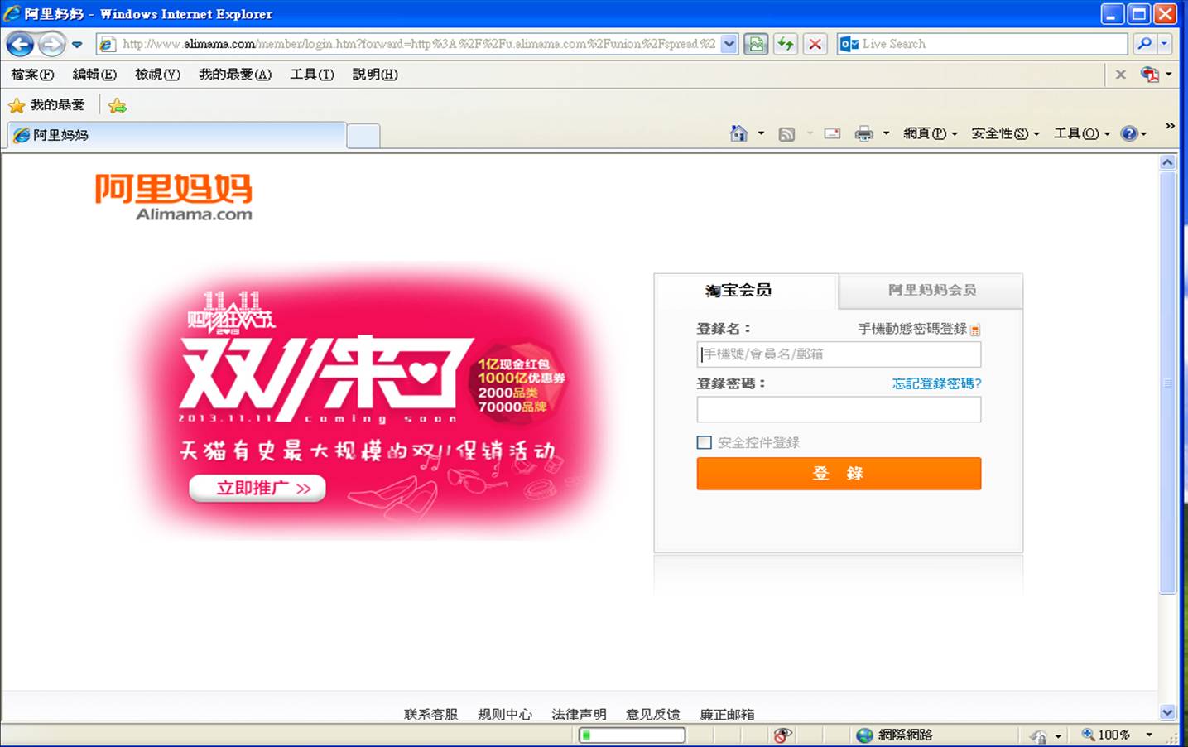Go back with the browser Back arrow
This screenshot has width=1188, height=747.
click(21, 44)
